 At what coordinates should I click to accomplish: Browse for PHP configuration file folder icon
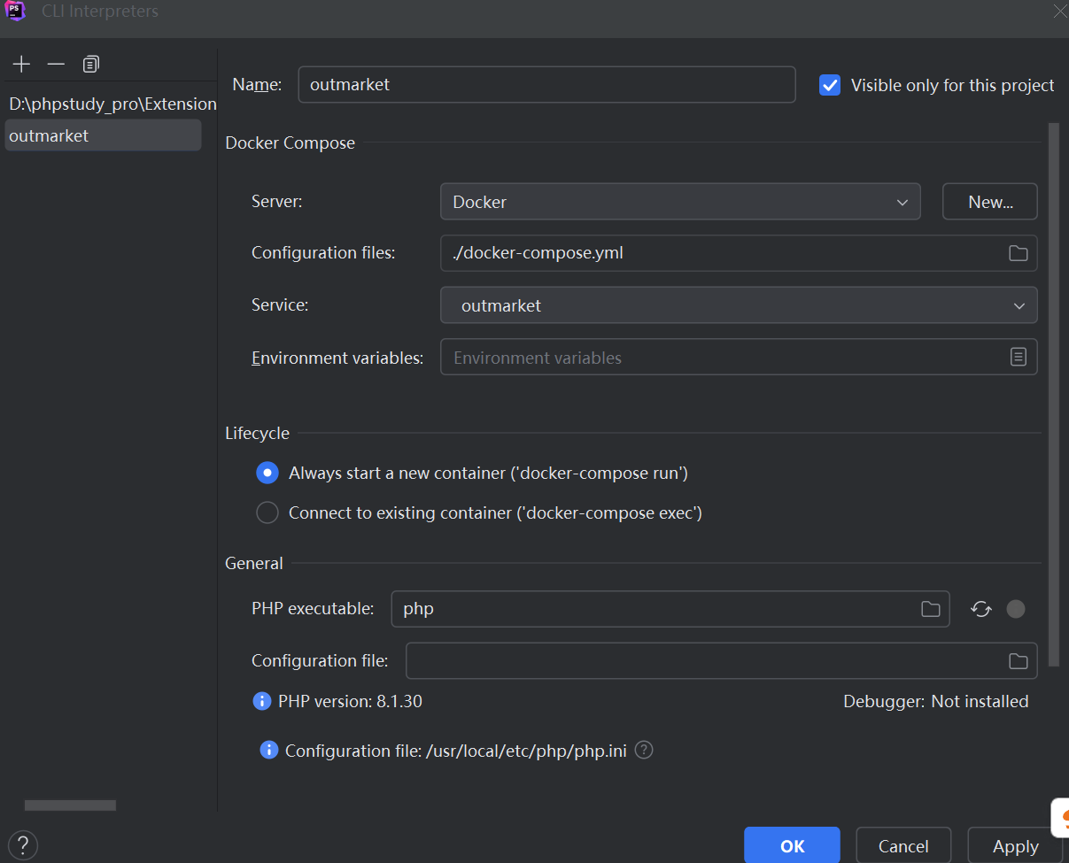click(1019, 661)
